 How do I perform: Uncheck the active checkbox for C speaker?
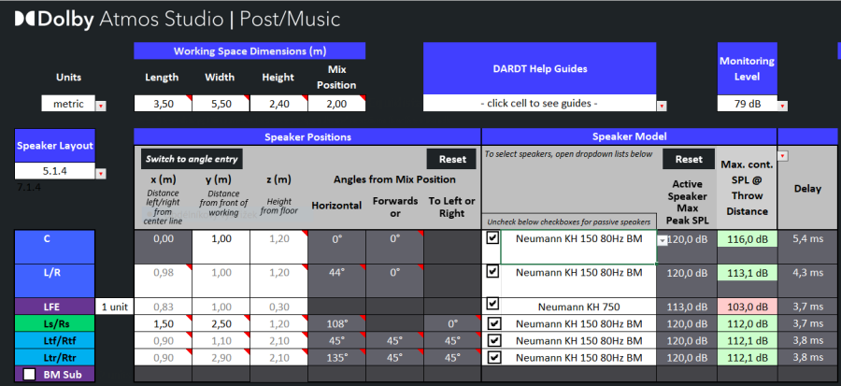click(x=492, y=239)
